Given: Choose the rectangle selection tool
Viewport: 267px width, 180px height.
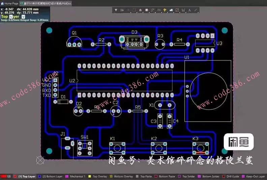Looking at the screenshot, I should pyautogui.click(x=134, y=10).
